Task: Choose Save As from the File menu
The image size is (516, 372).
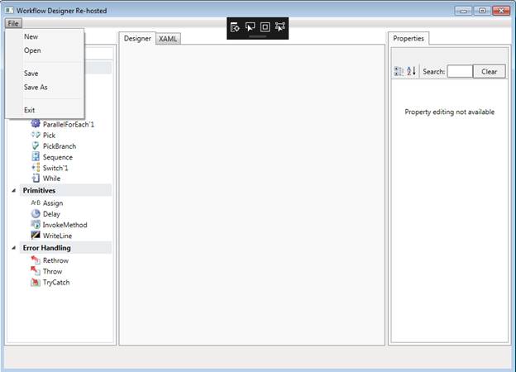Action: point(36,87)
